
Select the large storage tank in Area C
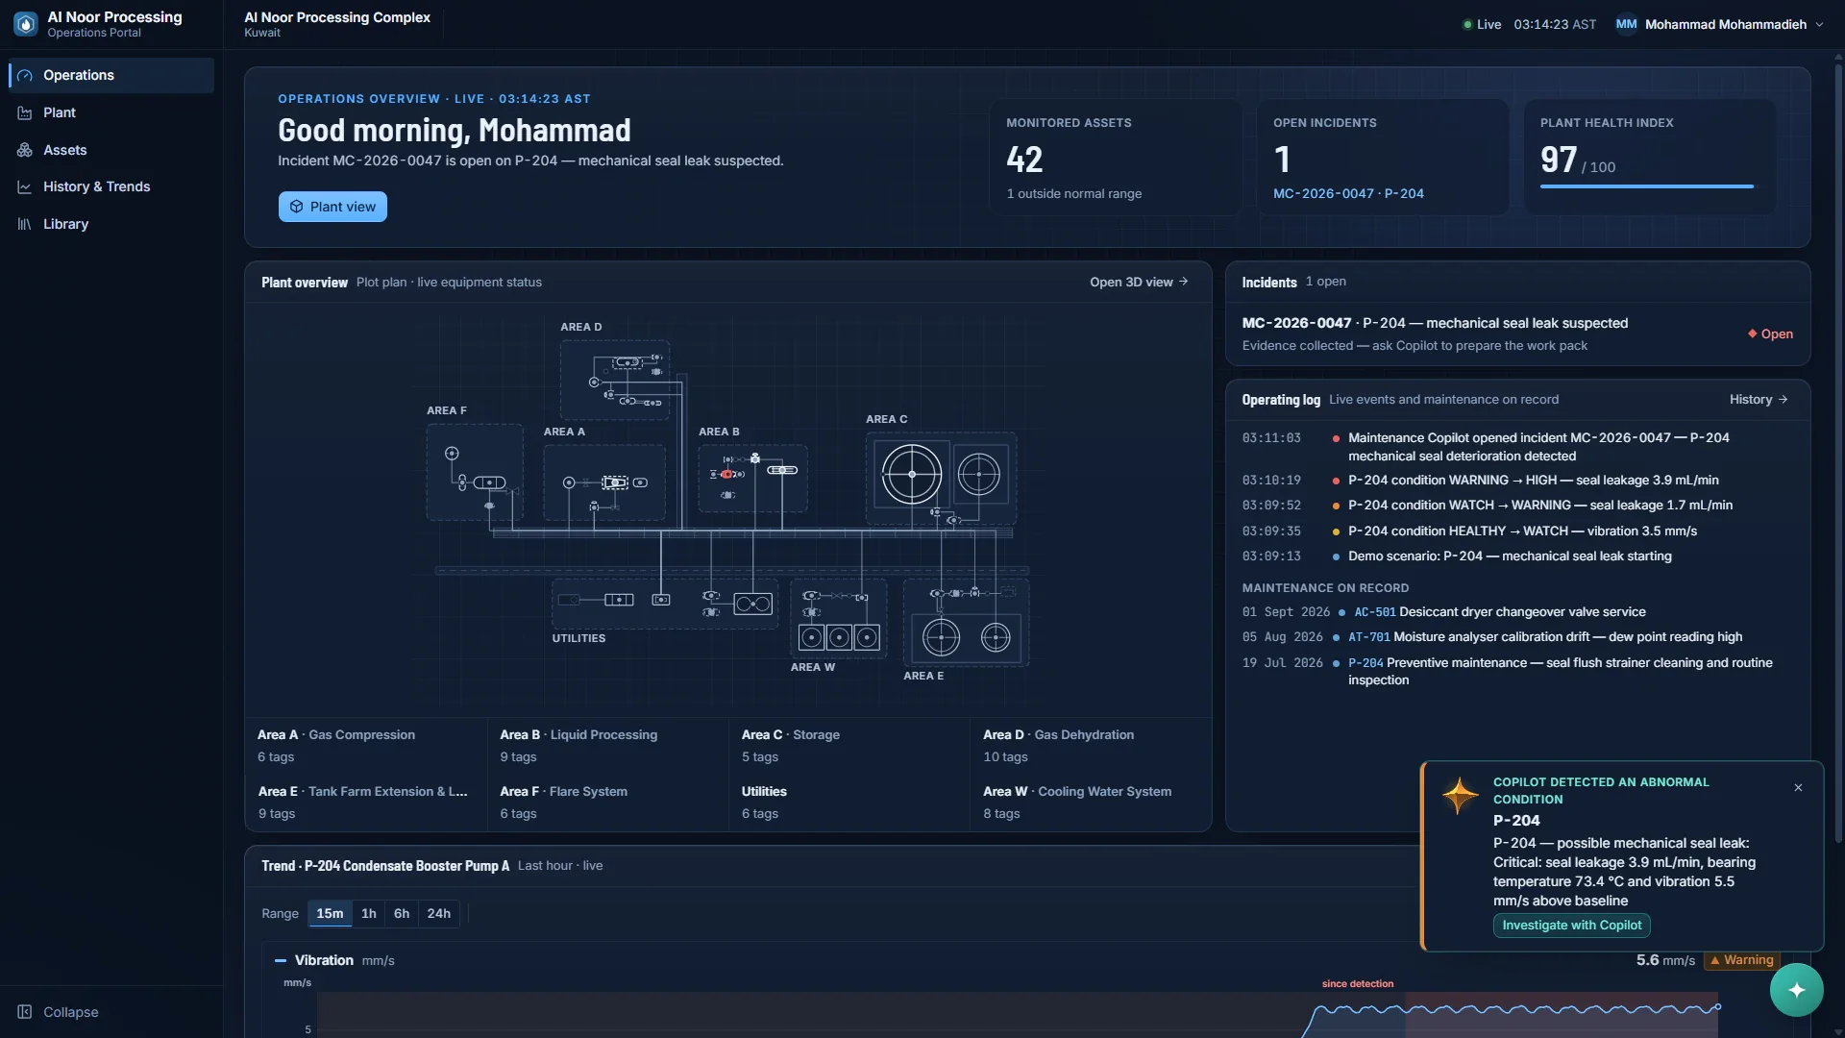coord(911,474)
